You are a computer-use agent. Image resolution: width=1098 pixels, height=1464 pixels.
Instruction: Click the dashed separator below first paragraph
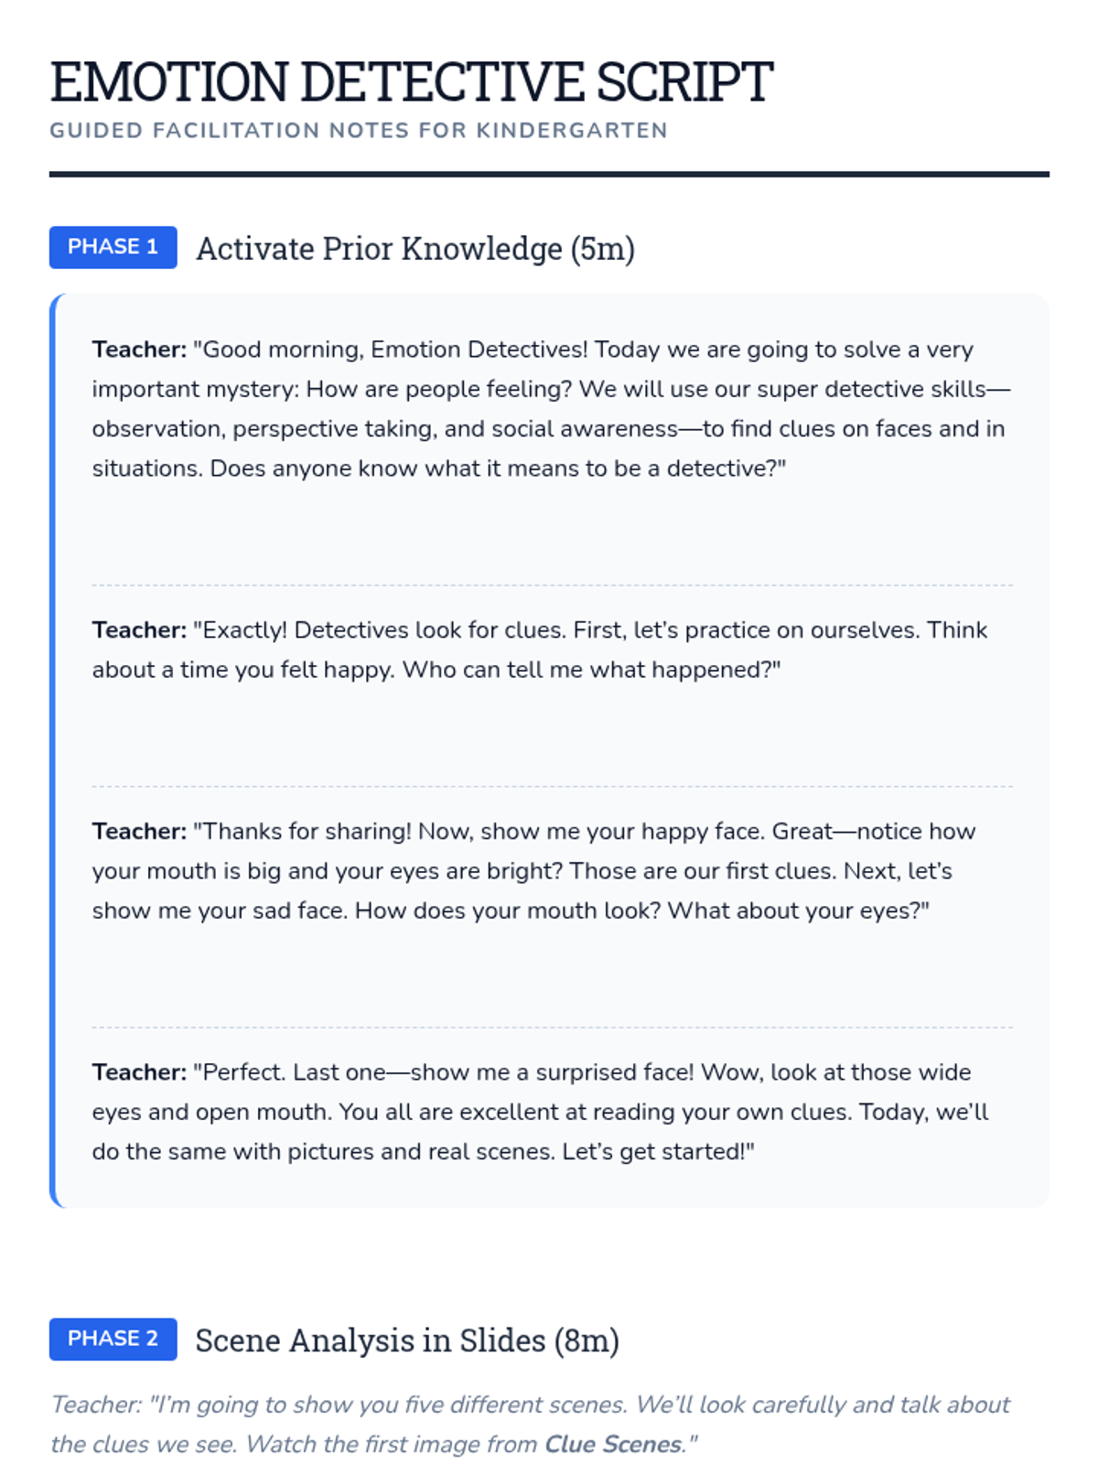click(x=552, y=585)
